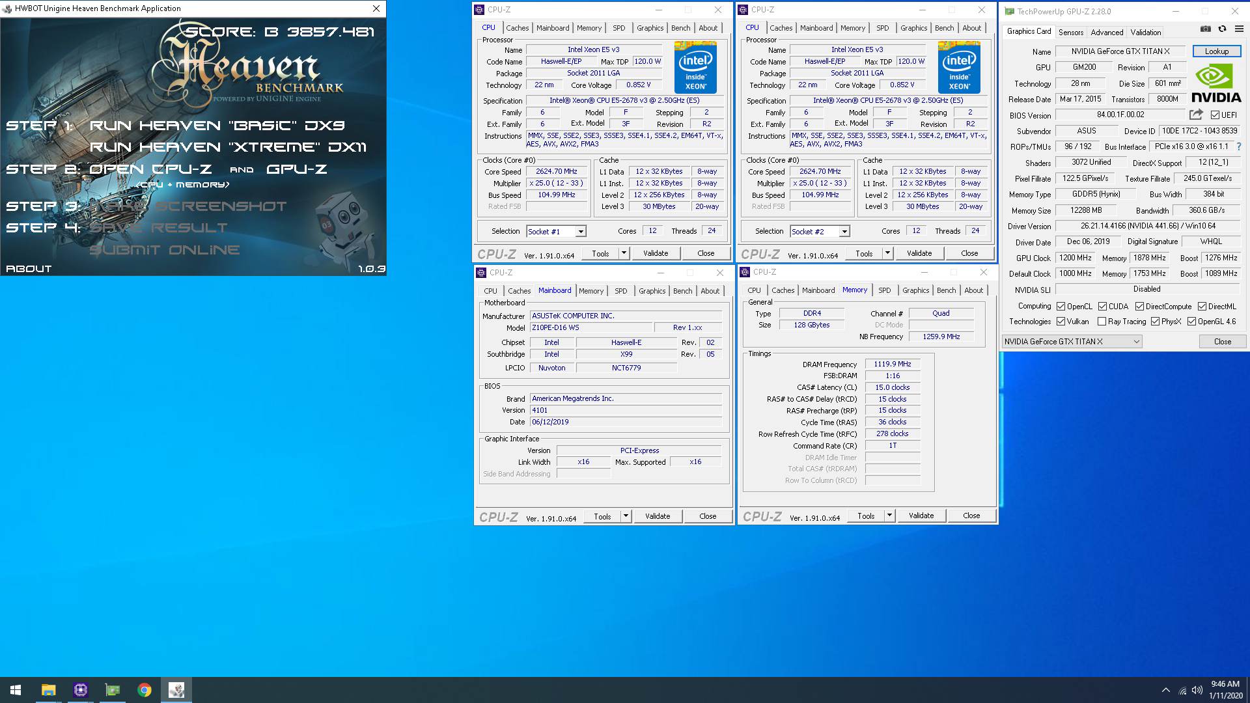Toggle the CUDA checkbox
The width and height of the screenshot is (1250, 703).
pyautogui.click(x=1102, y=307)
